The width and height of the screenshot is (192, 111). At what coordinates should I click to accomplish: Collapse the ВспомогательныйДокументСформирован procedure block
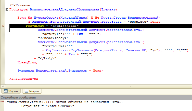(x=7, y=9)
